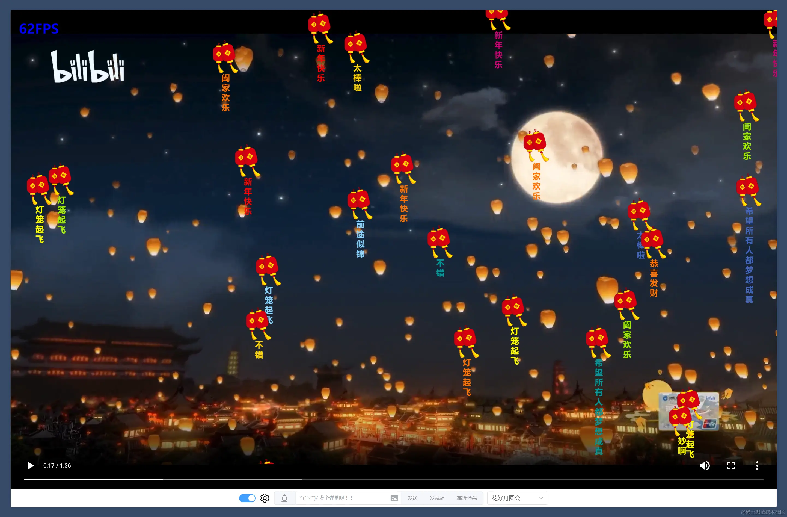Enter fullscreen mode
The height and width of the screenshot is (517, 787).
(731, 465)
